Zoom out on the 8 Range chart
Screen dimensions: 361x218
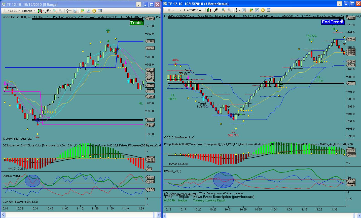click(61, 11)
